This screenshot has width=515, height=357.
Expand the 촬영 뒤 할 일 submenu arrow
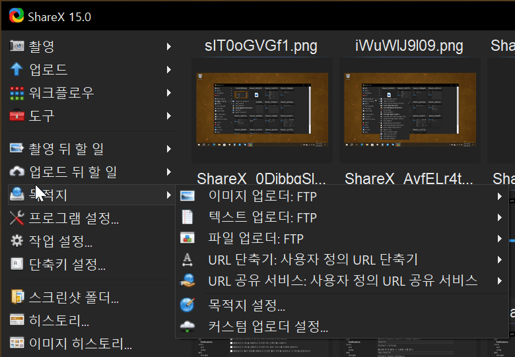click(x=169, y=148)
